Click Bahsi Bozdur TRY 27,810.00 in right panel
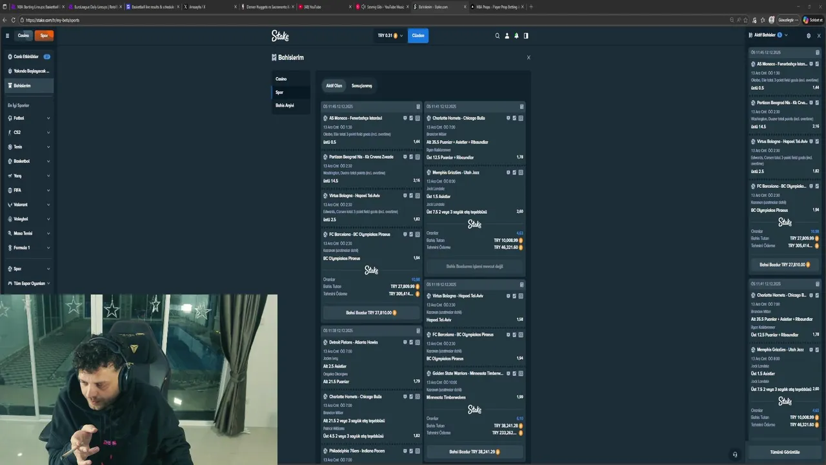Image resolution: width=826 pixels, height=465 pixels. pyautogui.click(x=785, y=264)
